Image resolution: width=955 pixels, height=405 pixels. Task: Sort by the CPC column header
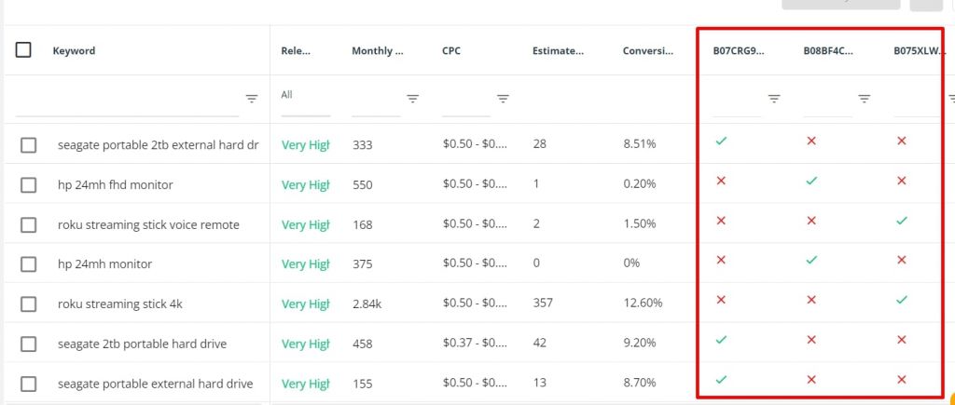[x=451, y=50]
